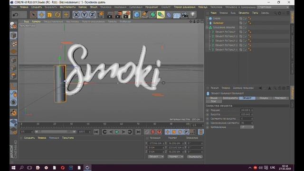Click the coordinate system cube icon
The width and height of the screenshot is (304, 171).
tap(101, 15)
